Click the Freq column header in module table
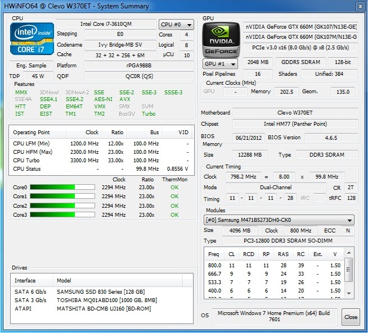Viewport: 368px width, 333px height. pyautogui.click(x=213, y=254)
